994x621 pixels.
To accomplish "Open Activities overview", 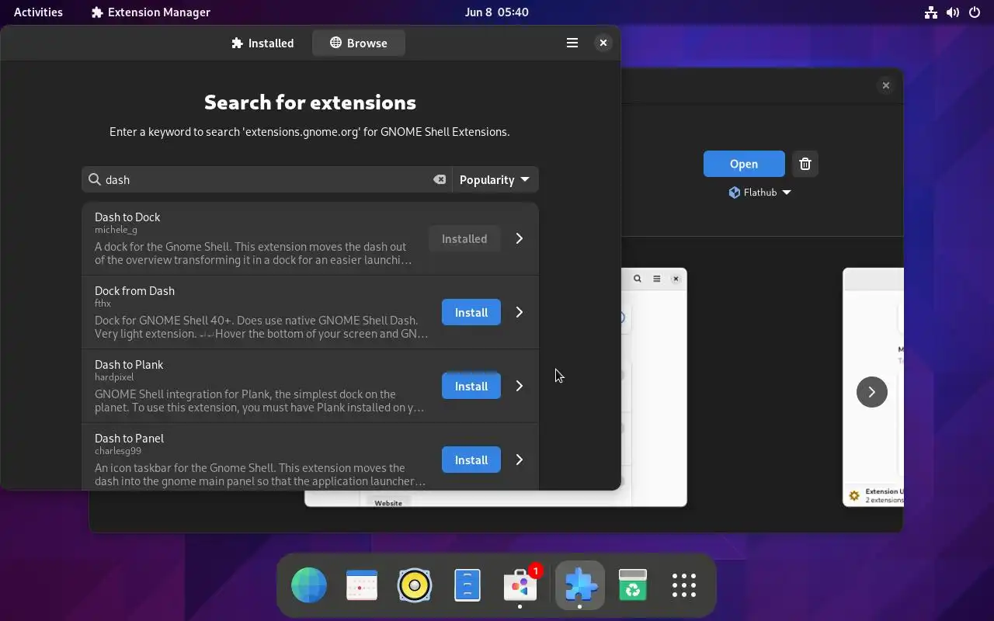I will click(38, 12).
